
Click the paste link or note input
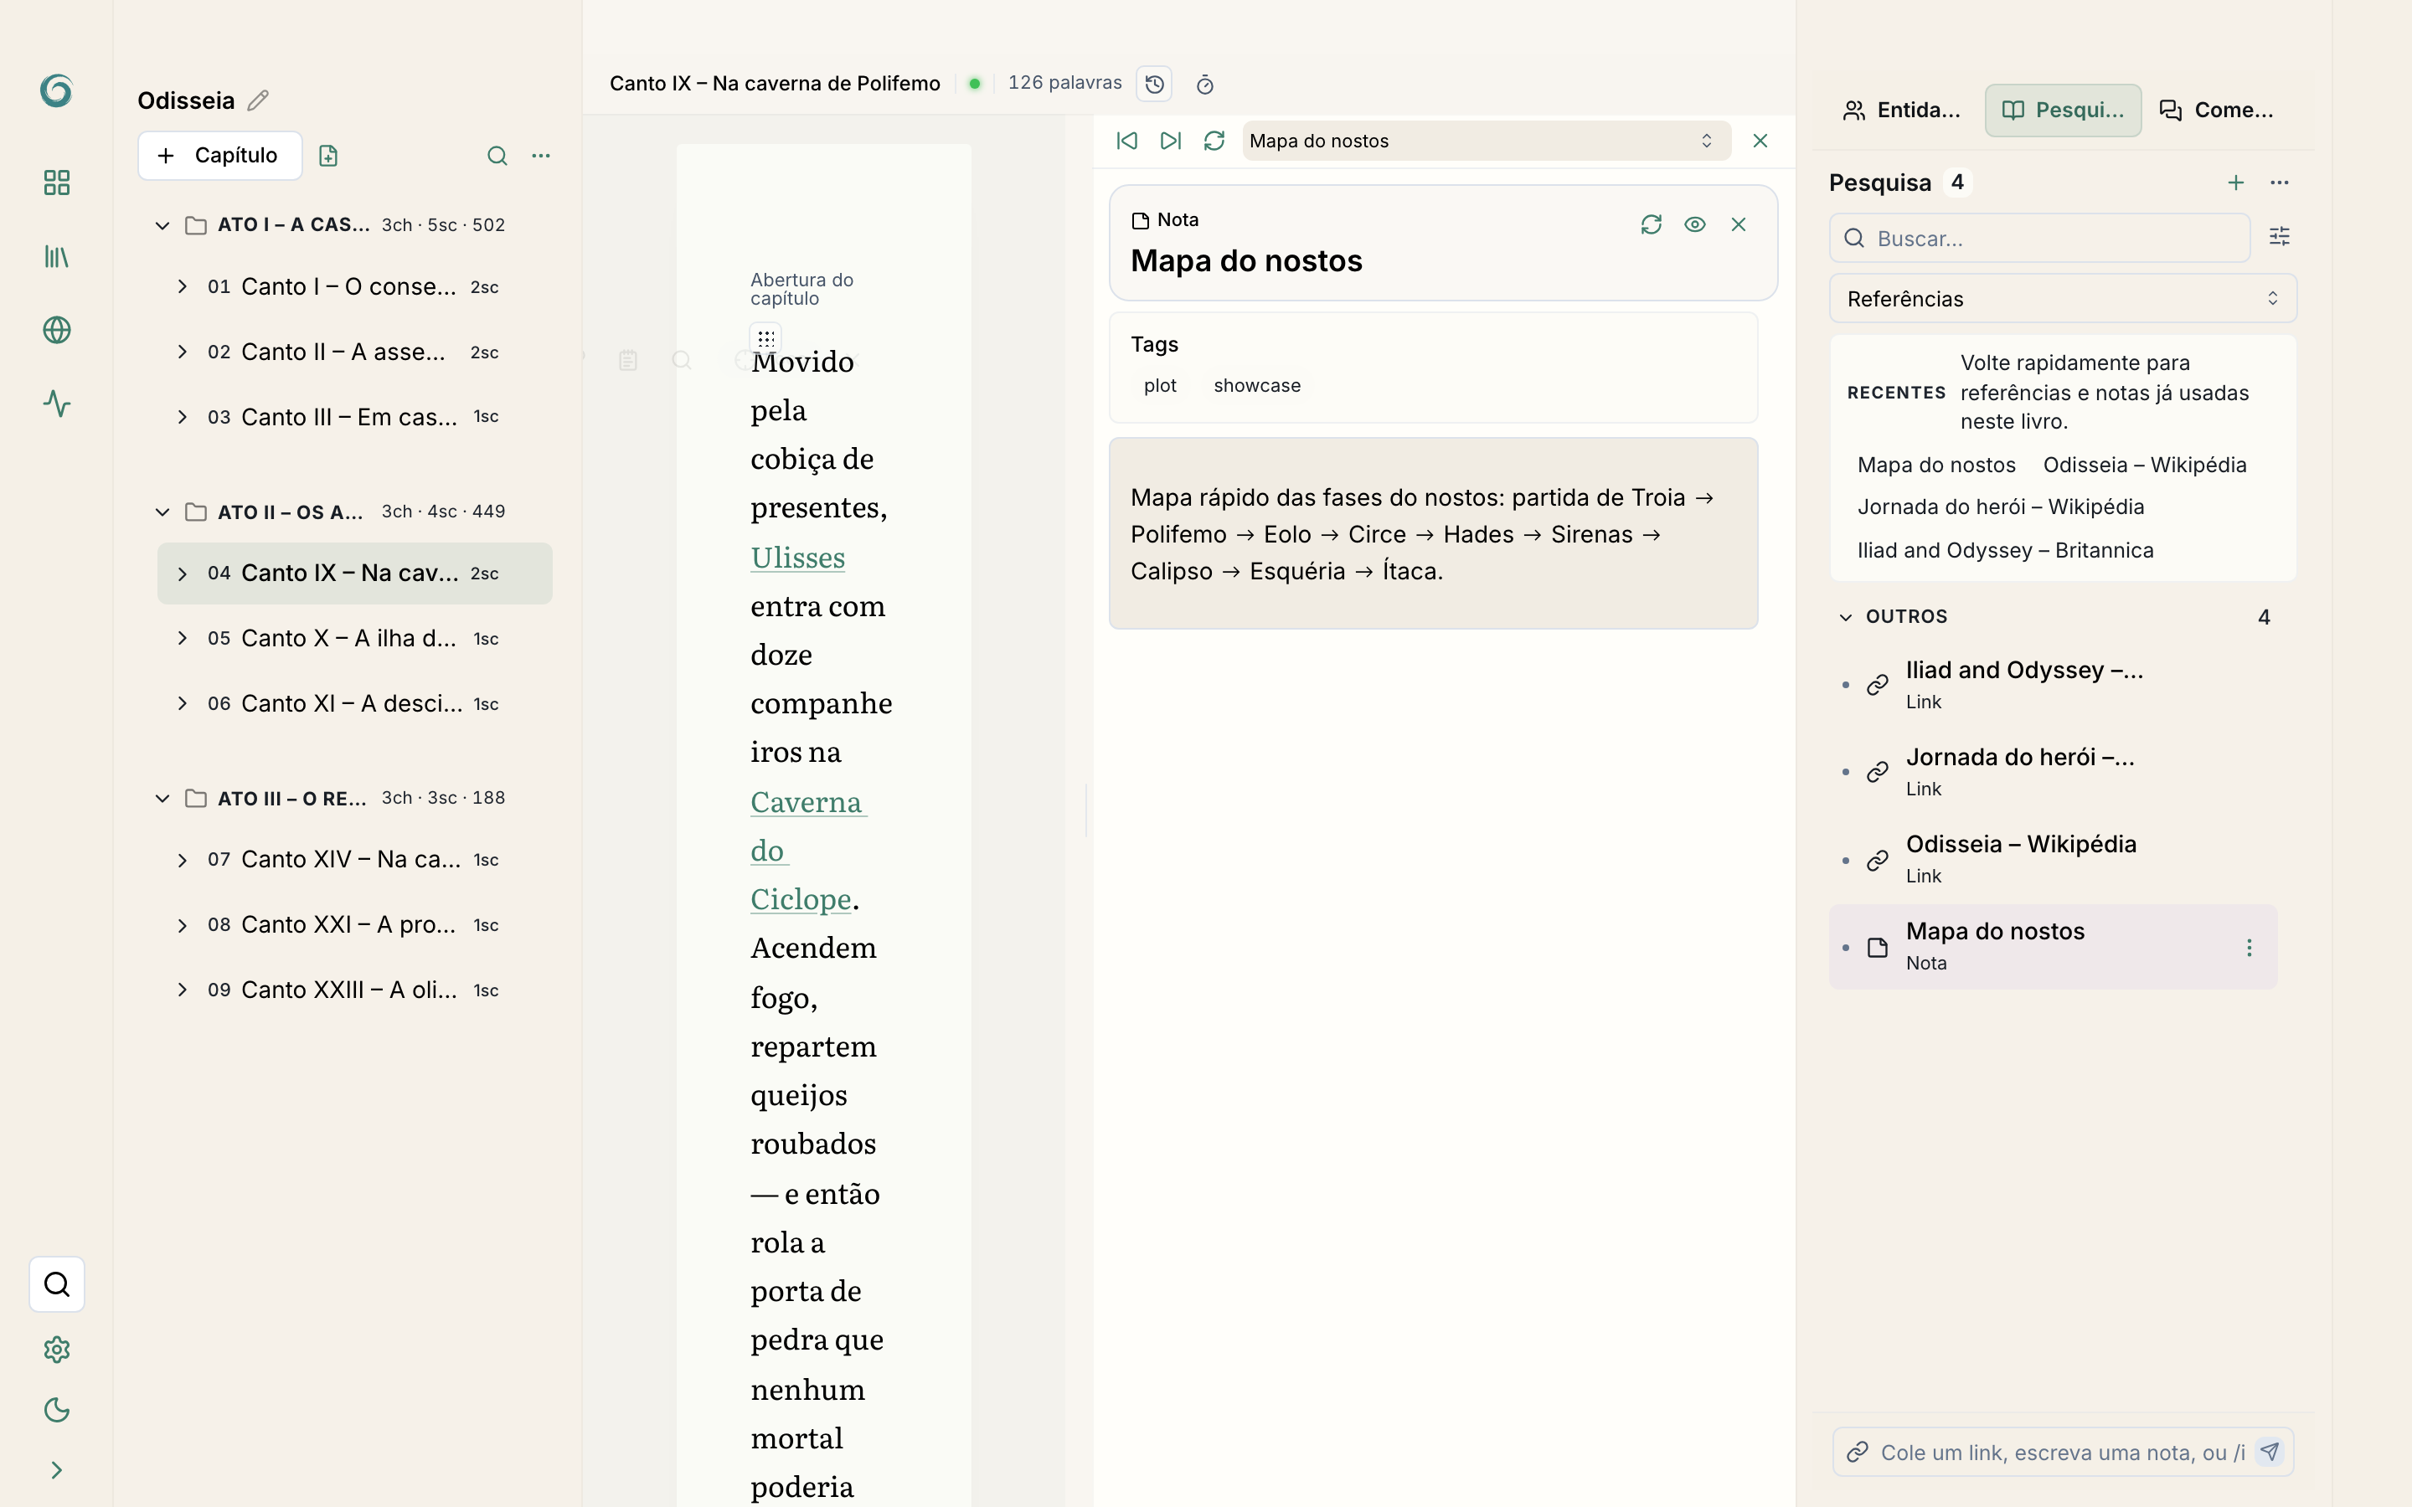[2061, 1453]
